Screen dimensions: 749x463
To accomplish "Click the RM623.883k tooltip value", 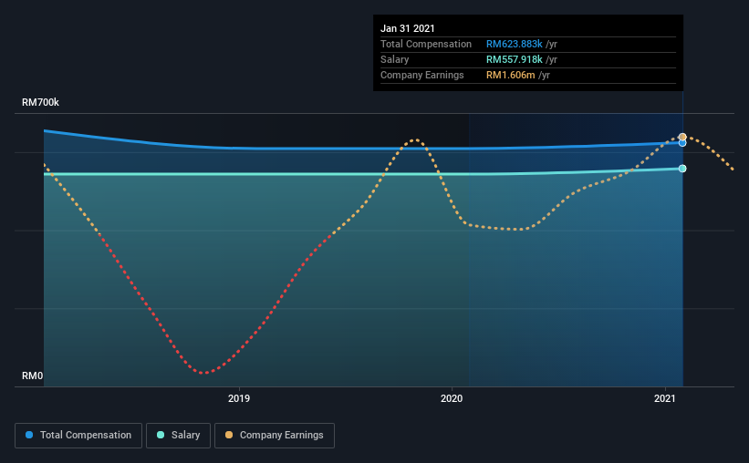I will (x=514, y=44).
